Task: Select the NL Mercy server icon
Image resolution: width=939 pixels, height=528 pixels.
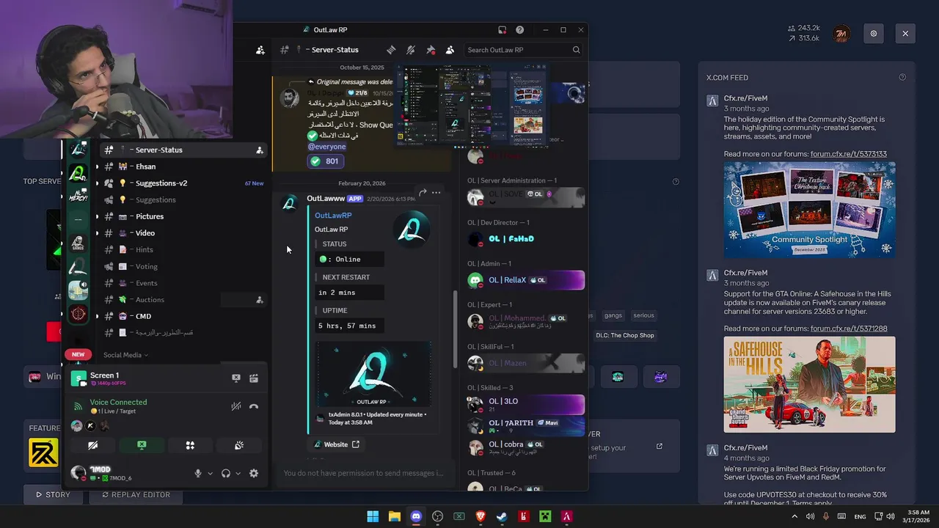Action: pyautogui.click(x=78, y=196)
